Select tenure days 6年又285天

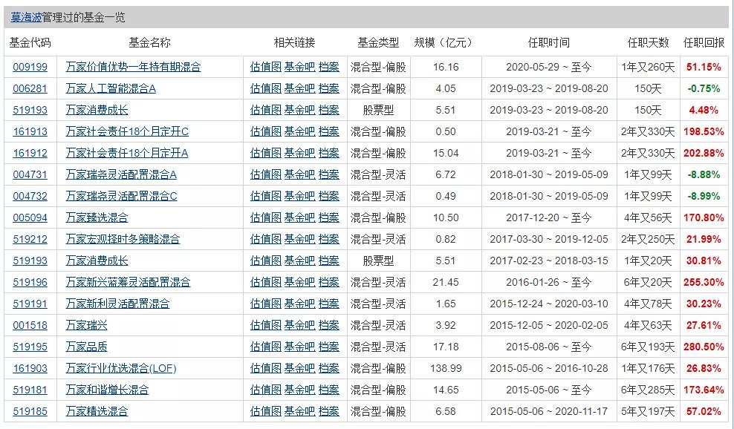point(648,390)
